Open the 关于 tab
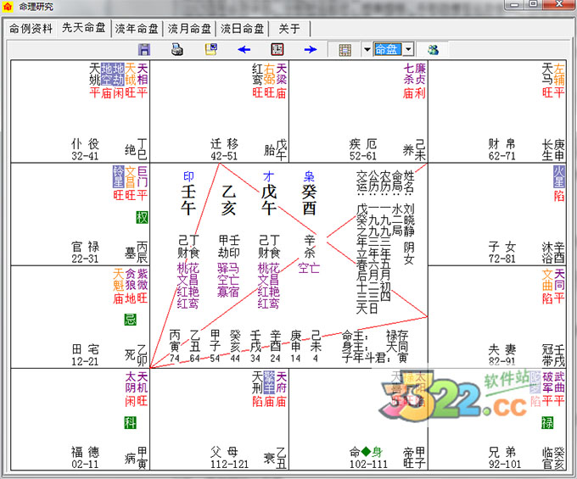The image size is (577, 479). [289, 28]
